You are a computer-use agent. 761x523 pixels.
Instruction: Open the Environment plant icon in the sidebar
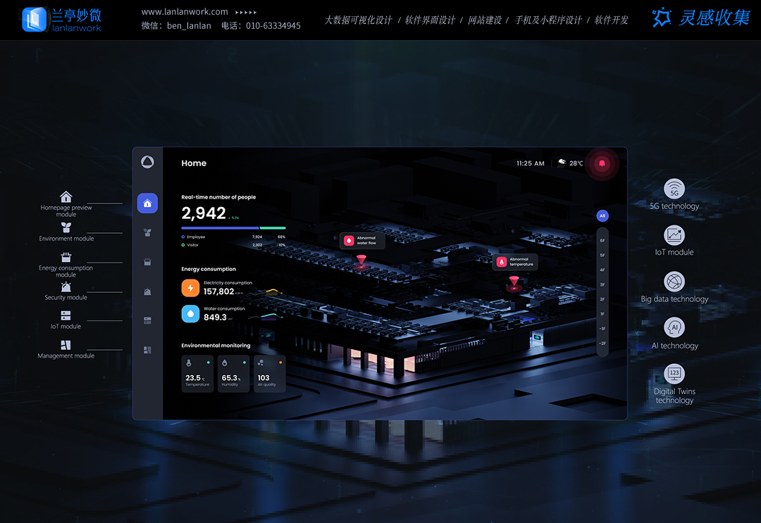coord(147,232)
